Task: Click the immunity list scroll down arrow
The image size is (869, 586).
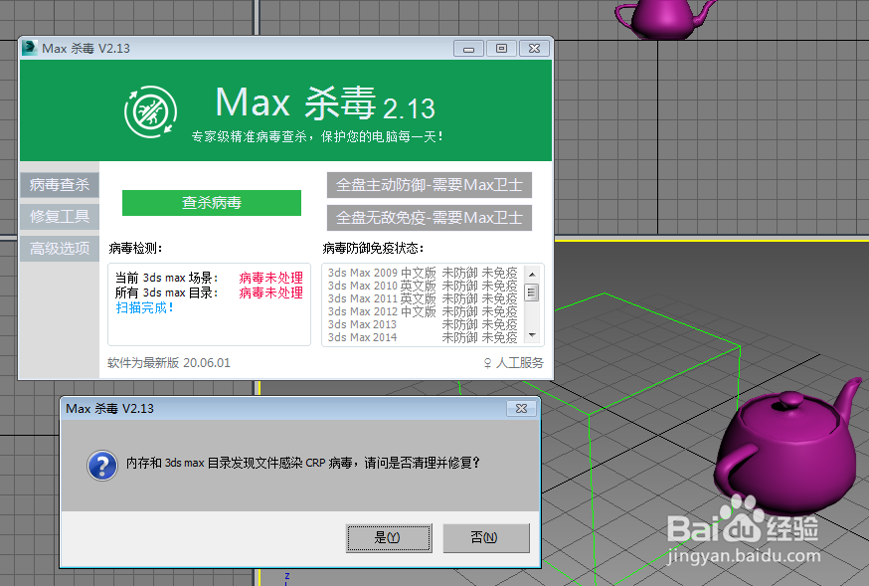Action: [x=532, y=335]
